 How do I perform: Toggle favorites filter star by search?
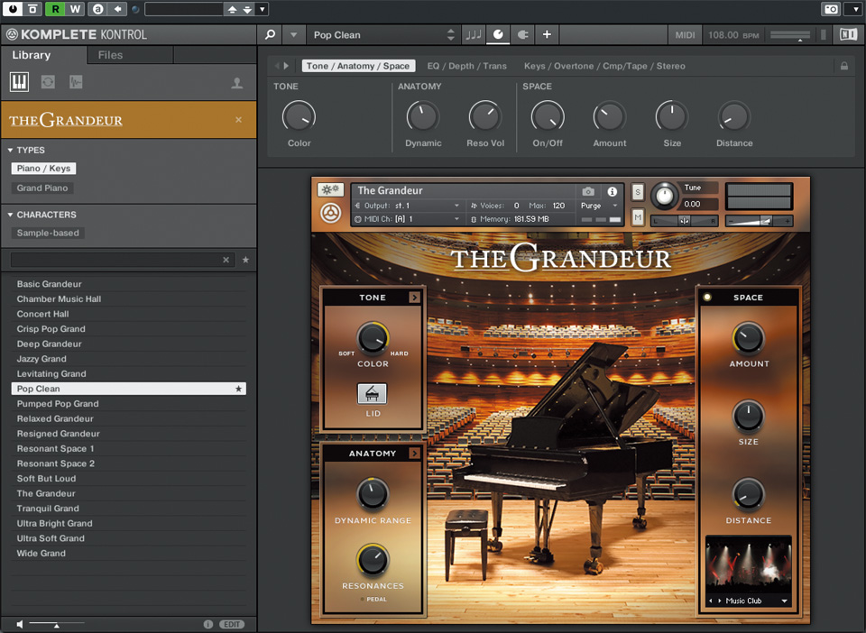pyautogui.click(x=245, y=260)
